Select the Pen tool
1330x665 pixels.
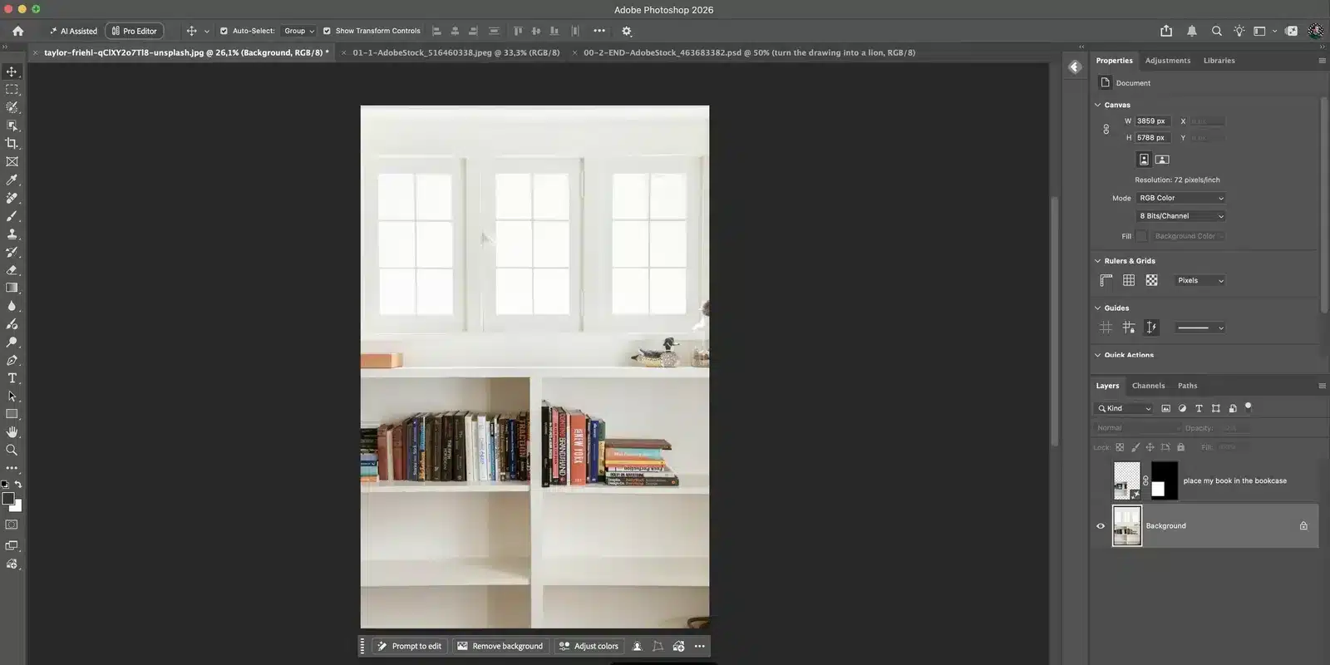click(12, 360)
